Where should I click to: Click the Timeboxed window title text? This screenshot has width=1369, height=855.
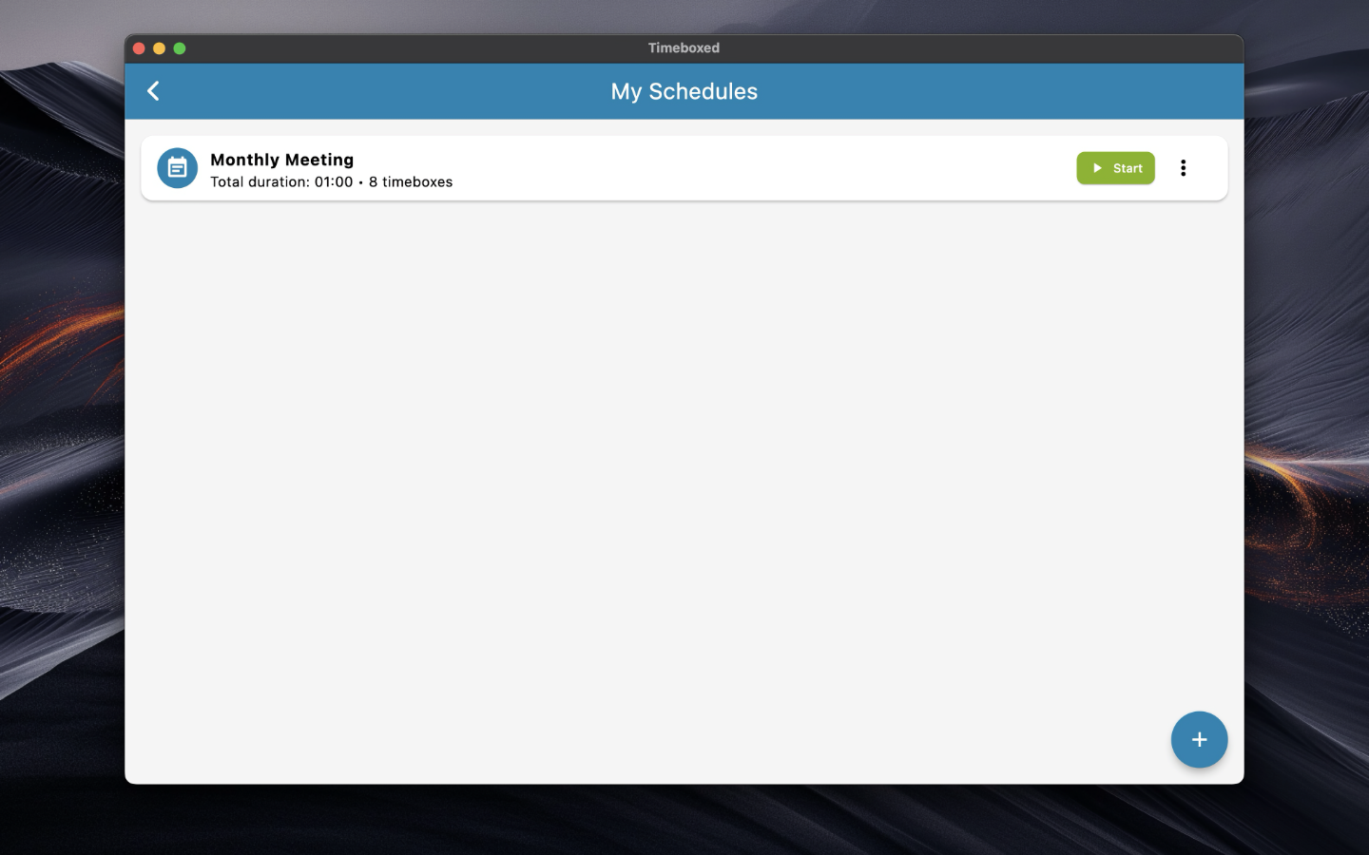[684, 48]
